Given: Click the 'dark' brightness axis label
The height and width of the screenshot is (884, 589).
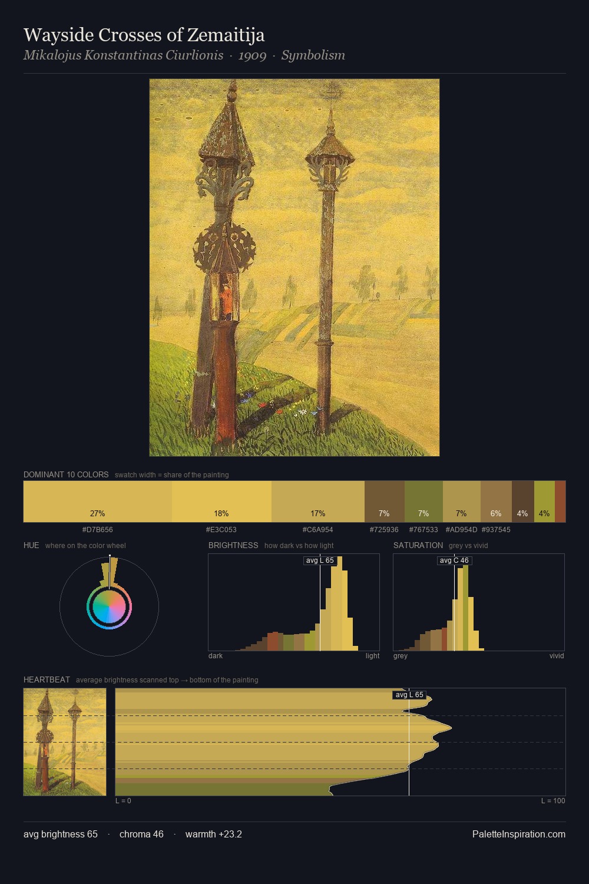Looking at the screenshot, I should pos(216,656).
